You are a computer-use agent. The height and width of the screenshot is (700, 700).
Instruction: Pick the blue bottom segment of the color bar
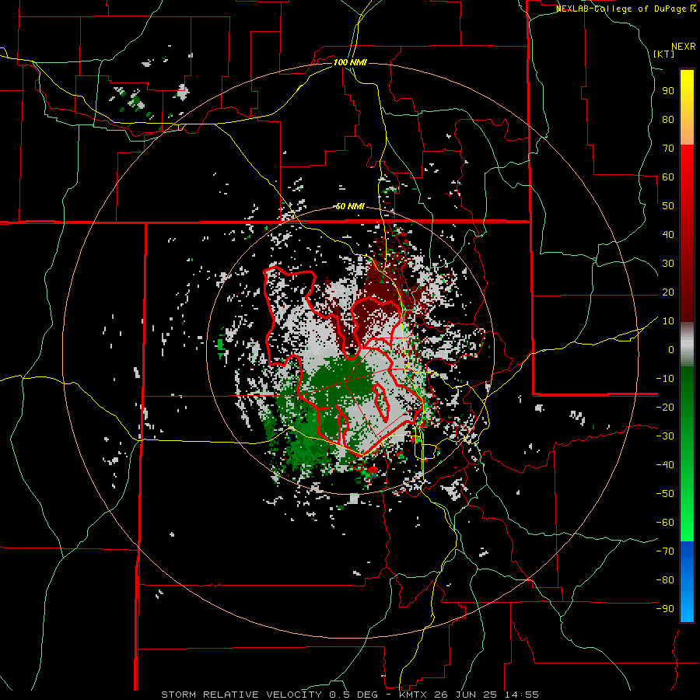coord(687,582)
